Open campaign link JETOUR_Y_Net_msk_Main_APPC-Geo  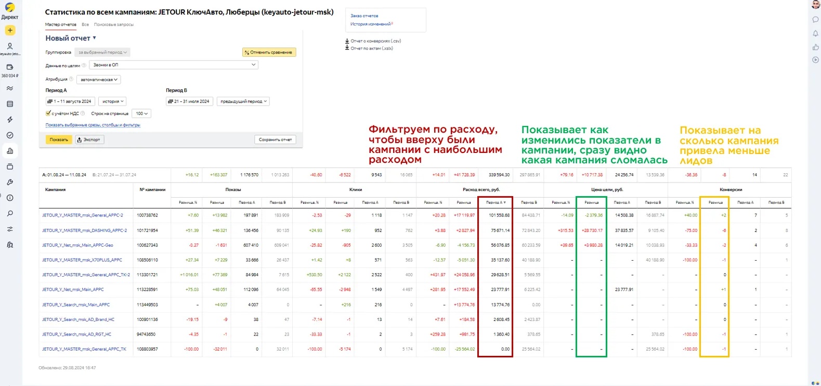[77, 245]
